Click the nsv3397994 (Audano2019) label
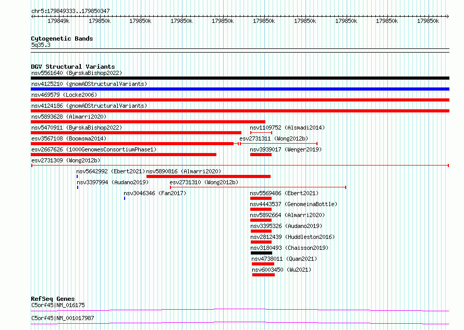Image resolution: width=464 pixels, height=330 pixels. pyautogui.click(x=113, y=182)
